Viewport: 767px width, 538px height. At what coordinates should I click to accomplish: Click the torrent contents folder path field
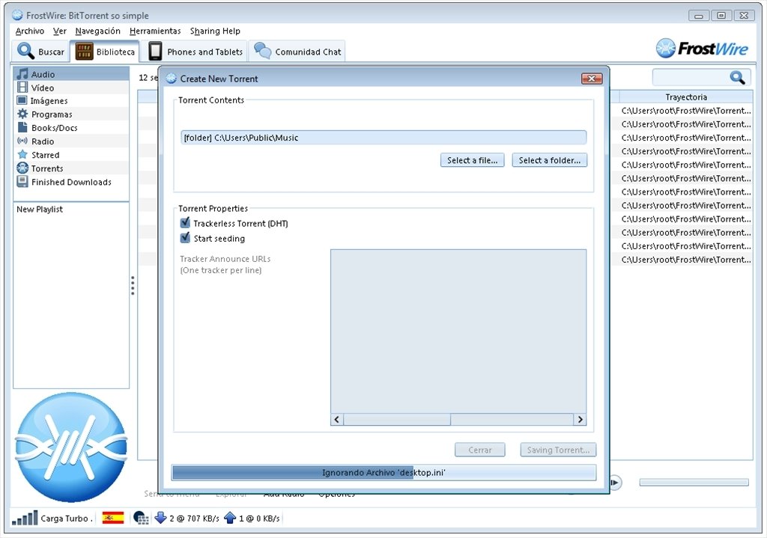click(x=383, y=138)
